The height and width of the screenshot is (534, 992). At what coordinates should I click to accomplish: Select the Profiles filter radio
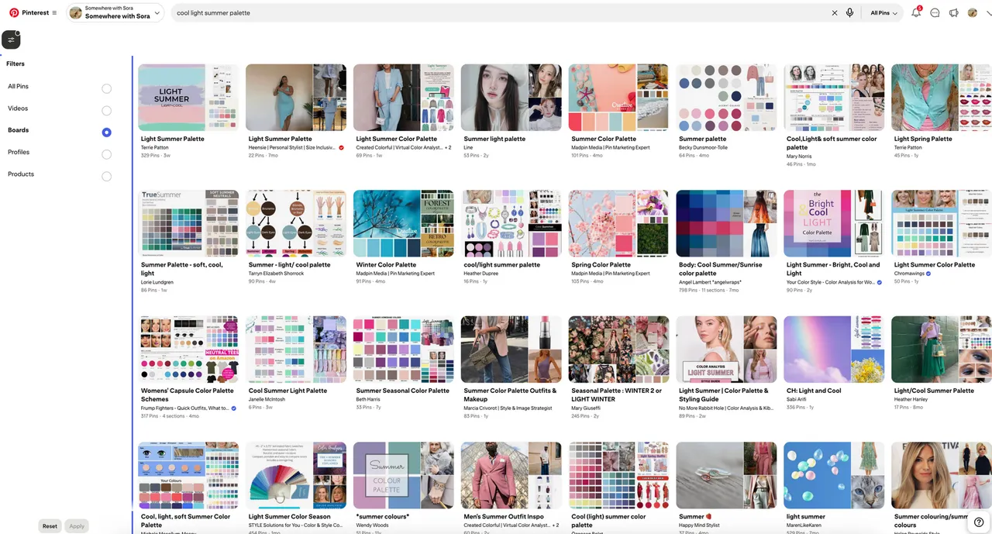pyautogui.click(x=106, y=155)
